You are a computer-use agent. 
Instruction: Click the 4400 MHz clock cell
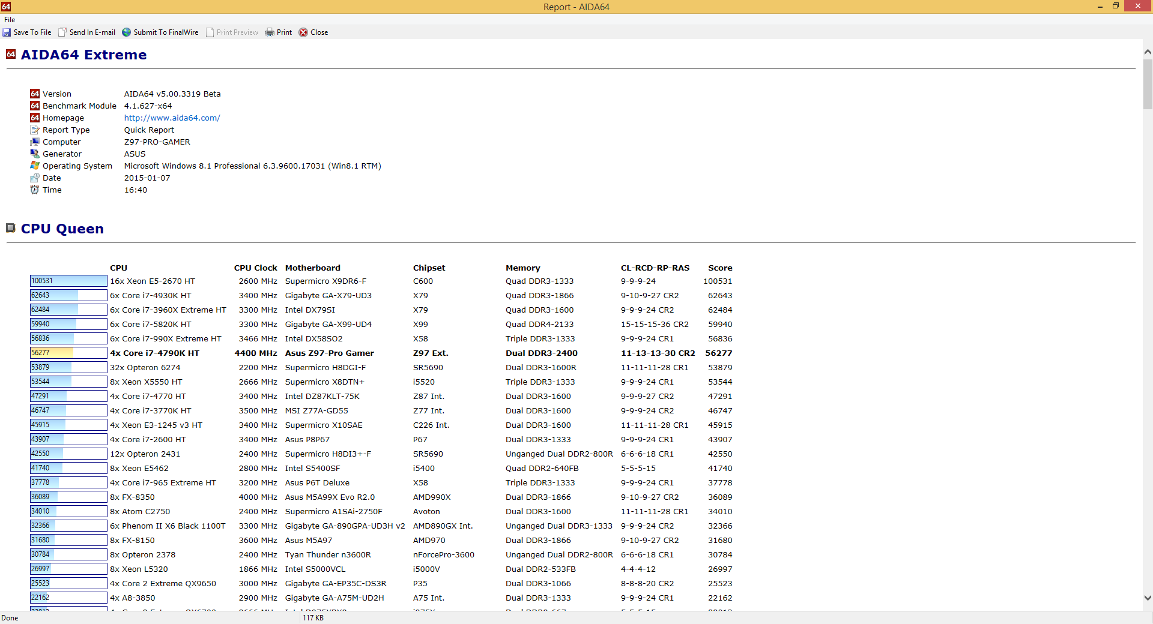pyautogui.click(x=256, y=353)
